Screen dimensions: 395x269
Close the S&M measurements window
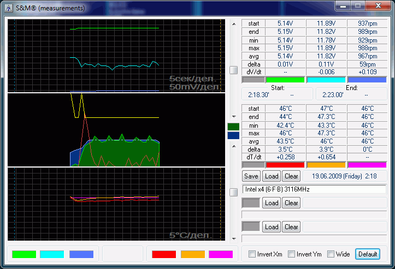378,6
